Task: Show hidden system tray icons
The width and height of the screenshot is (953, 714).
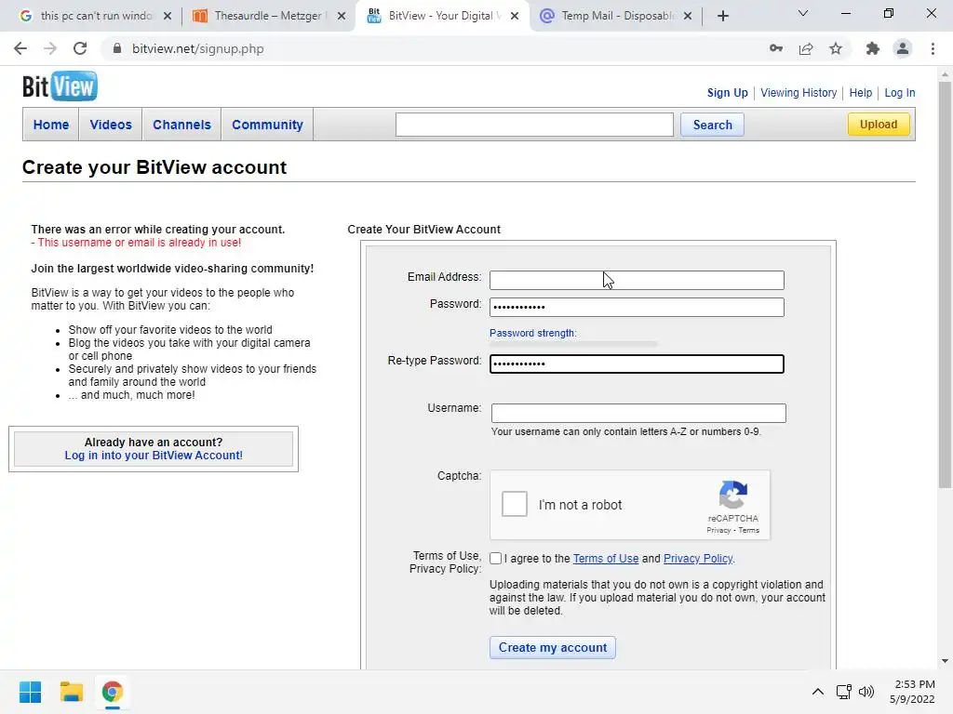Action: pos(818,692)
